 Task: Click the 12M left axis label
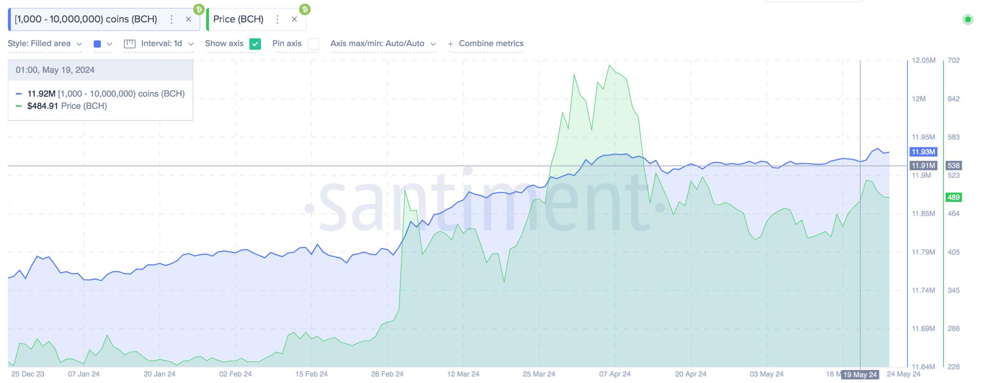coord(919,99)
